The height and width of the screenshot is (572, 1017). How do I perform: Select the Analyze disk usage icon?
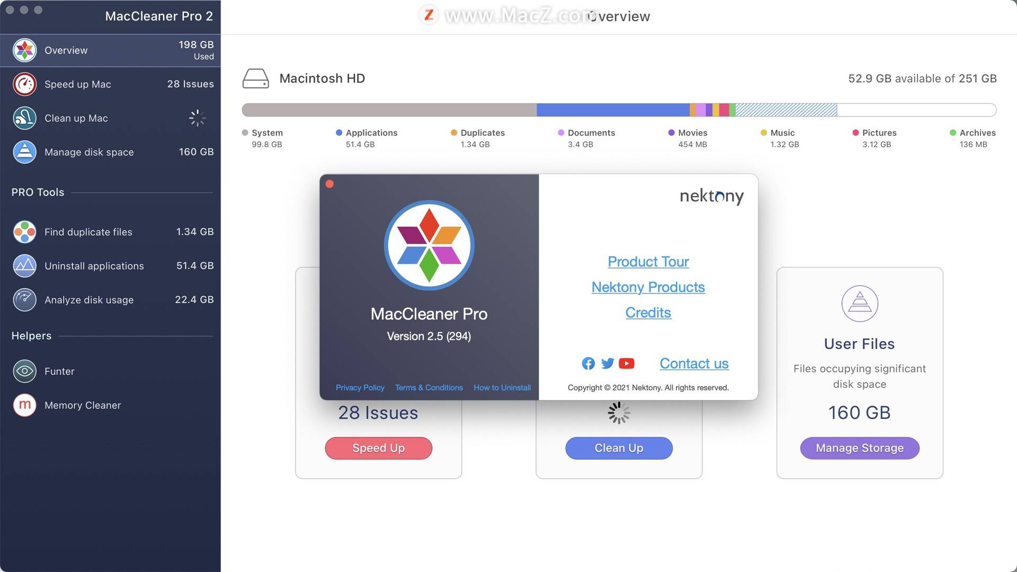[24, 300]
